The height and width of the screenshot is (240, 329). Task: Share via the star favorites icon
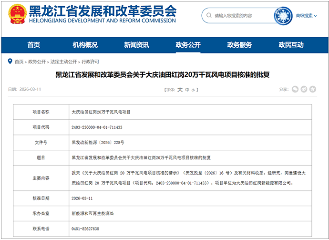pos(313,89)
